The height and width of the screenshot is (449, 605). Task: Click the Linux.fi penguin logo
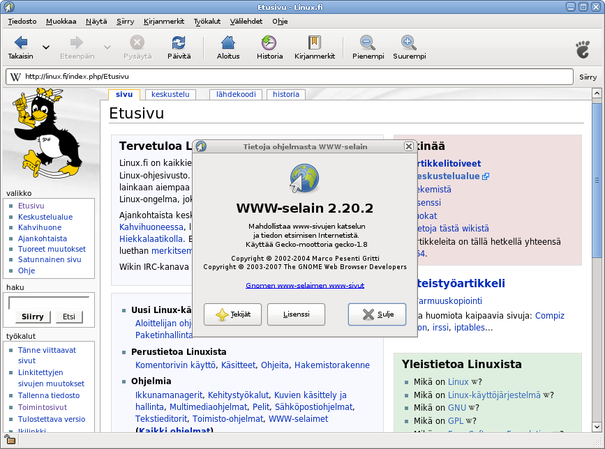click(x=43, y=134)
